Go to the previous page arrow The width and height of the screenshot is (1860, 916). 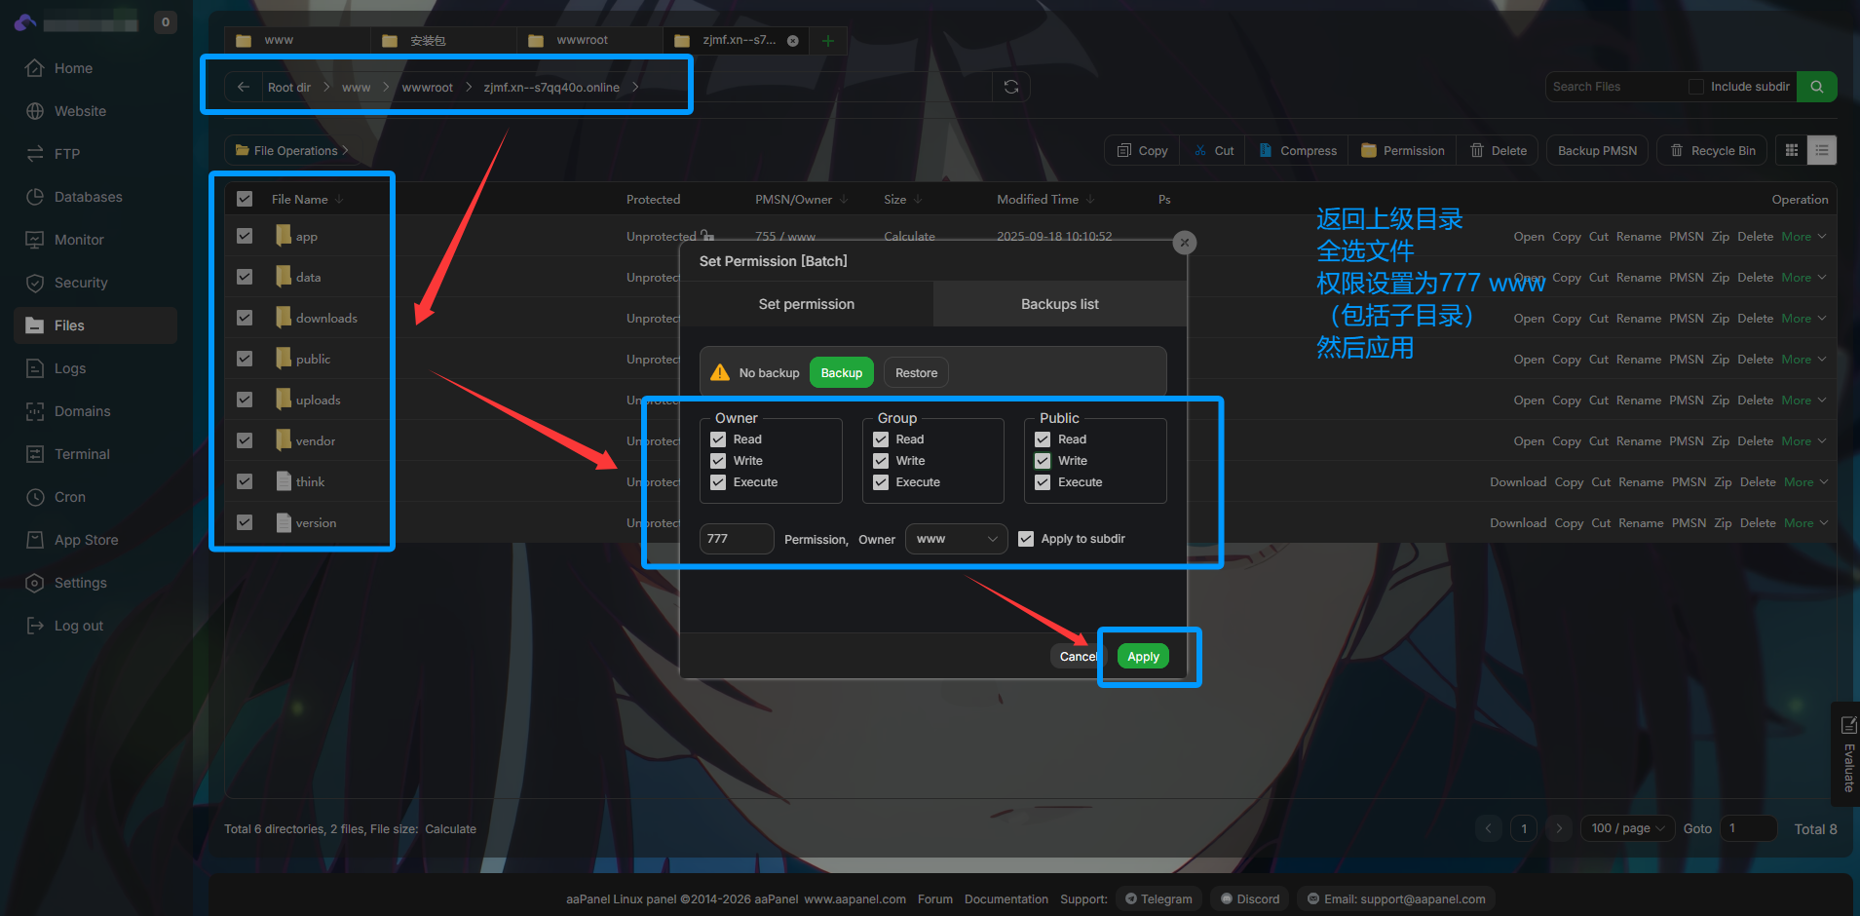point(1489,828)
